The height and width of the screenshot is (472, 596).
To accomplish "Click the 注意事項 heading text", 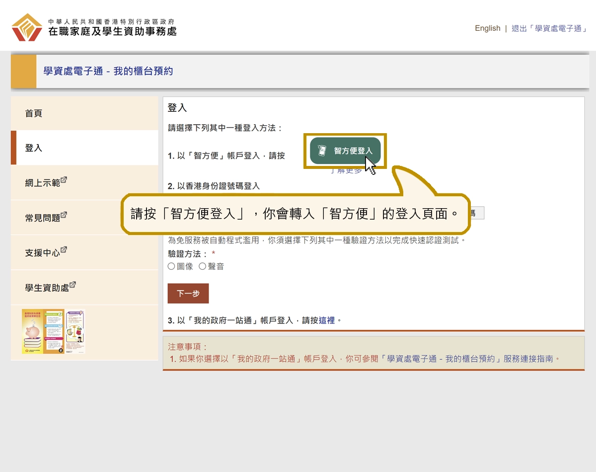I will coord(187,347).
